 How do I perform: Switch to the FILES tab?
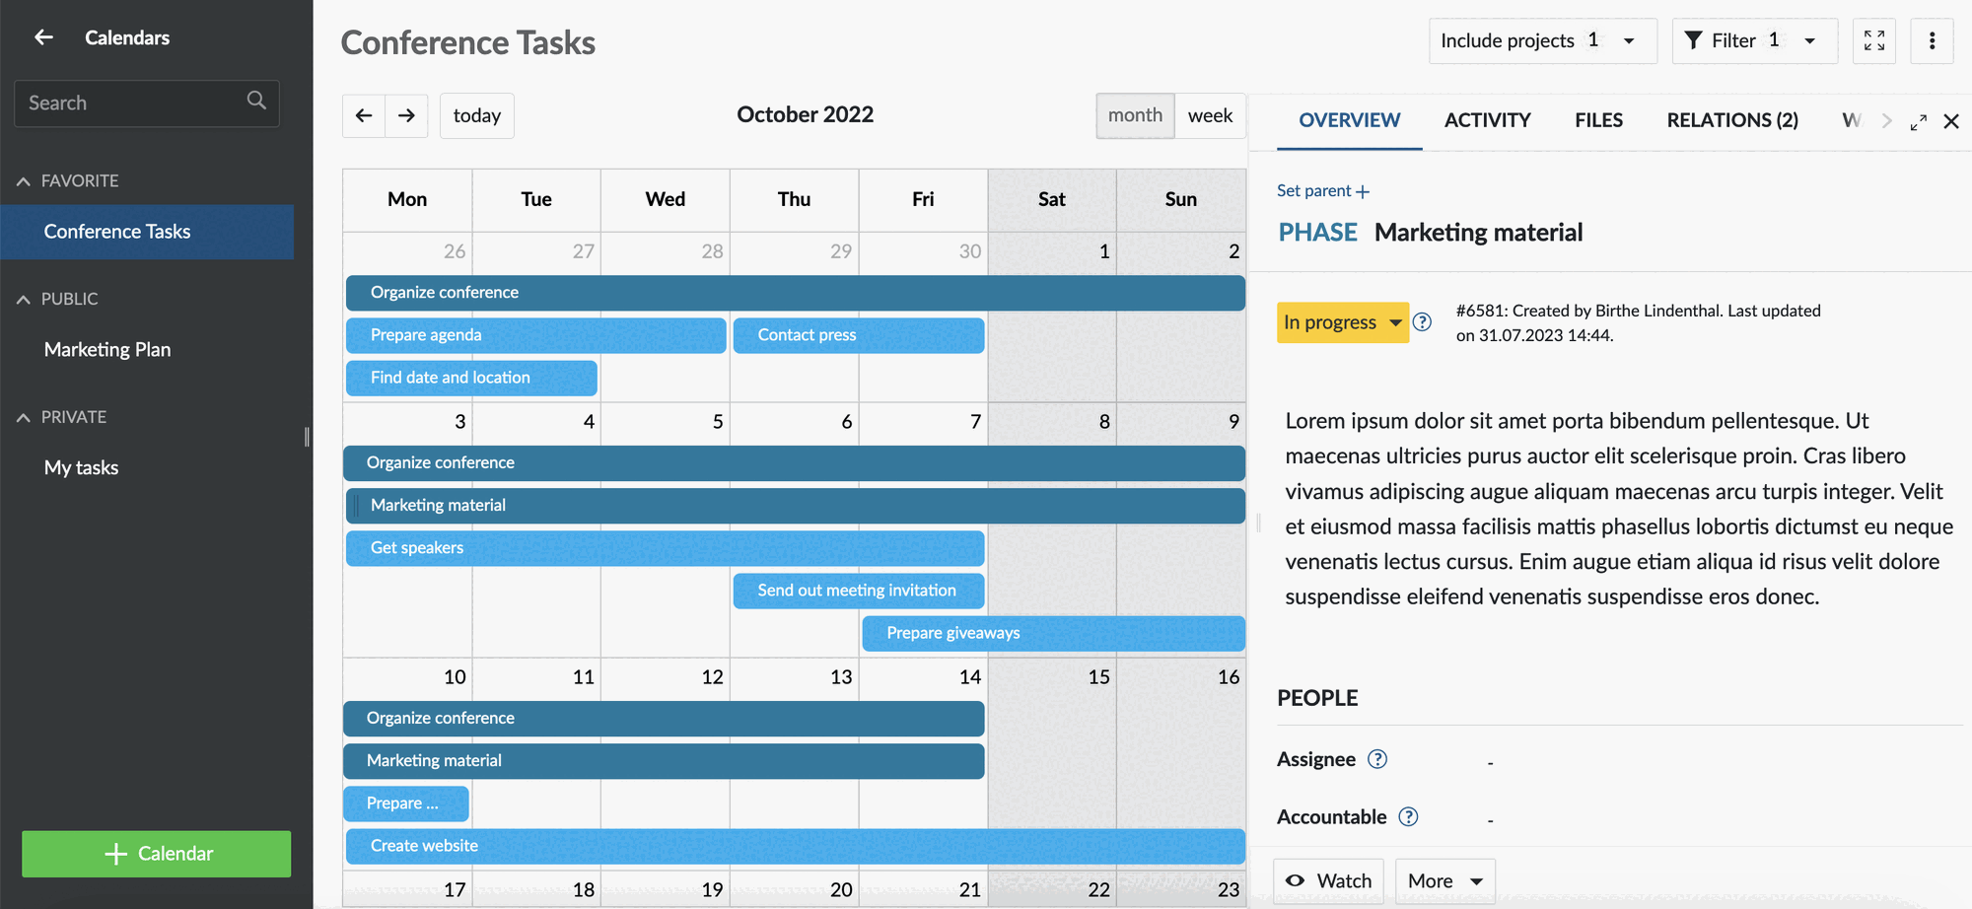click(x=1598, y=120)
